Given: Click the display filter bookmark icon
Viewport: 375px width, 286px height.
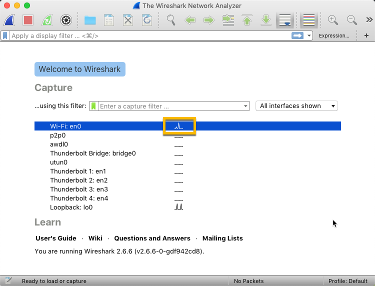Looking at the screenshot, I should (x=5, y=35).
